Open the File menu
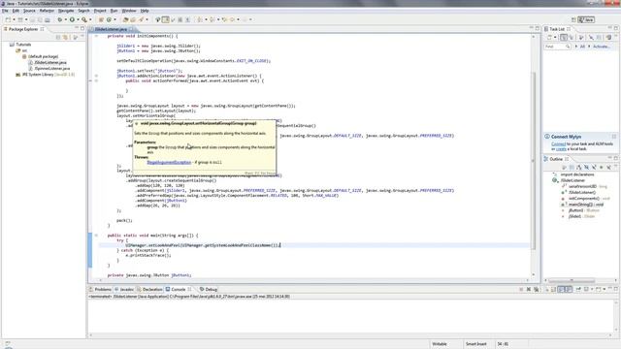This screenshot has height=349, width=621. tap(5, 11)
